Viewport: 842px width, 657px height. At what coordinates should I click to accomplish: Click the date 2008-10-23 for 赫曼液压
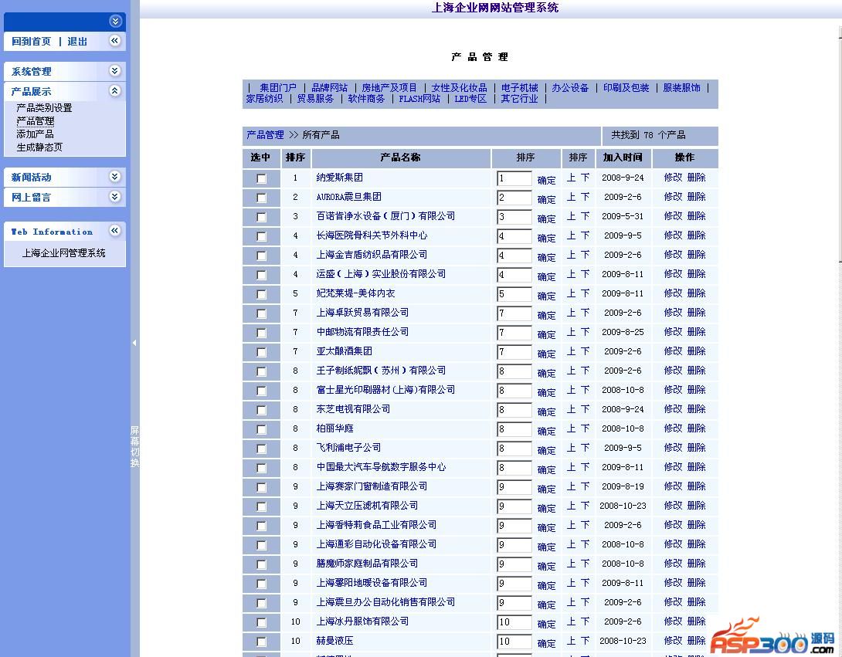click(x=623, y=641)
